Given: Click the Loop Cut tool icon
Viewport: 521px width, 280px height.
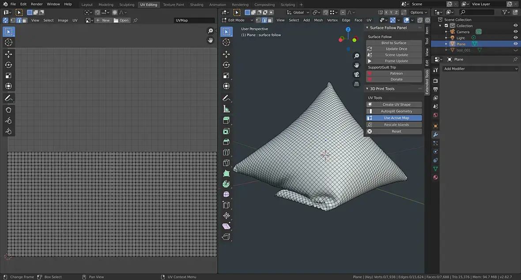Looking at the screenshot, I should click(227, 153).
